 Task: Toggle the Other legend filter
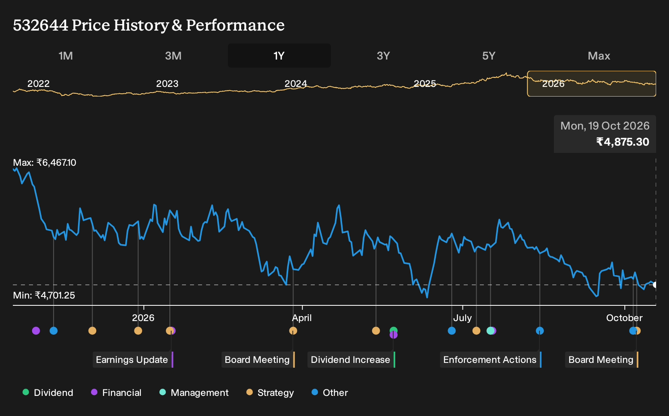(x=330, y=393)
